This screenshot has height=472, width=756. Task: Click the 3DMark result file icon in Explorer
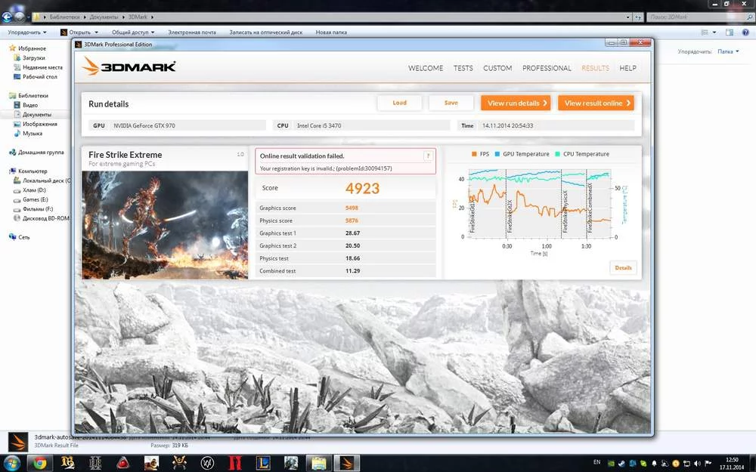[x=18, y=441]
